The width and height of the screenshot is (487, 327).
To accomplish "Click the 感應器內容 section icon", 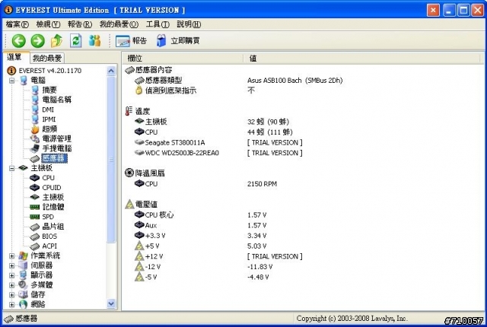I will tap(129, 70).
